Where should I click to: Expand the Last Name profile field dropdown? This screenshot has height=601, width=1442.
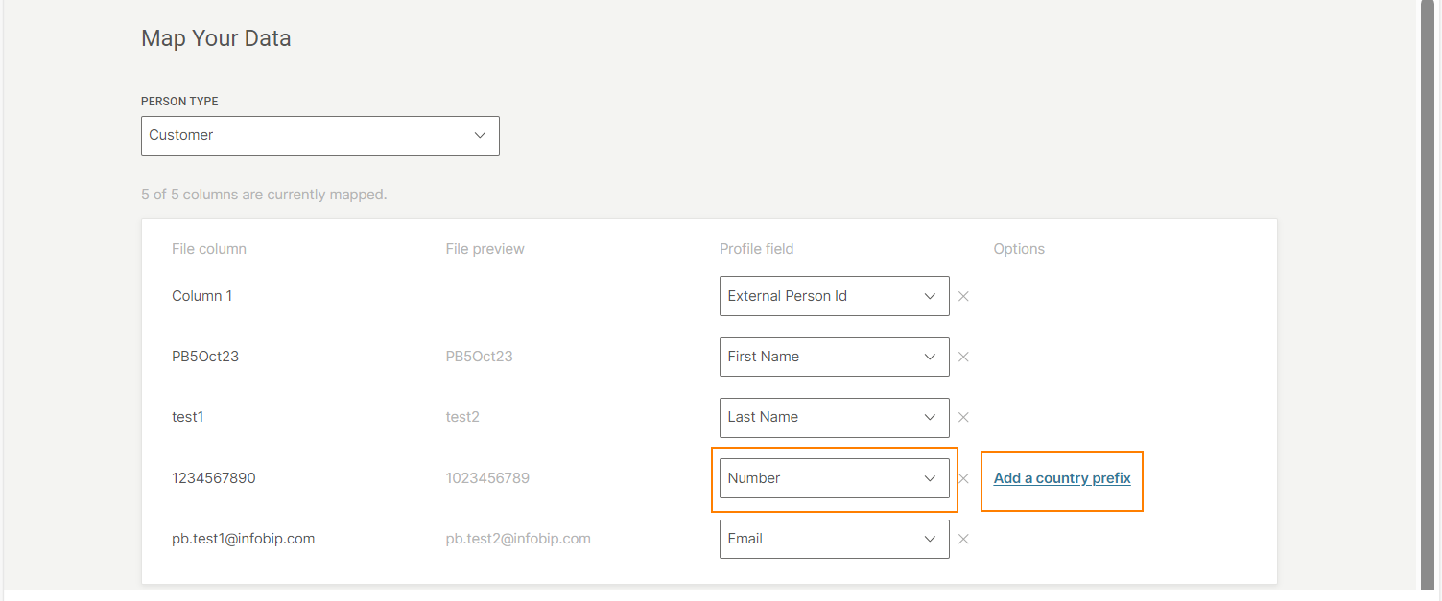tap(834, 417)
